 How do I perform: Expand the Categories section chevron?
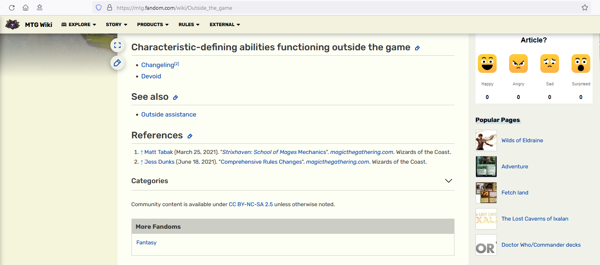click(x=448, y=181)
